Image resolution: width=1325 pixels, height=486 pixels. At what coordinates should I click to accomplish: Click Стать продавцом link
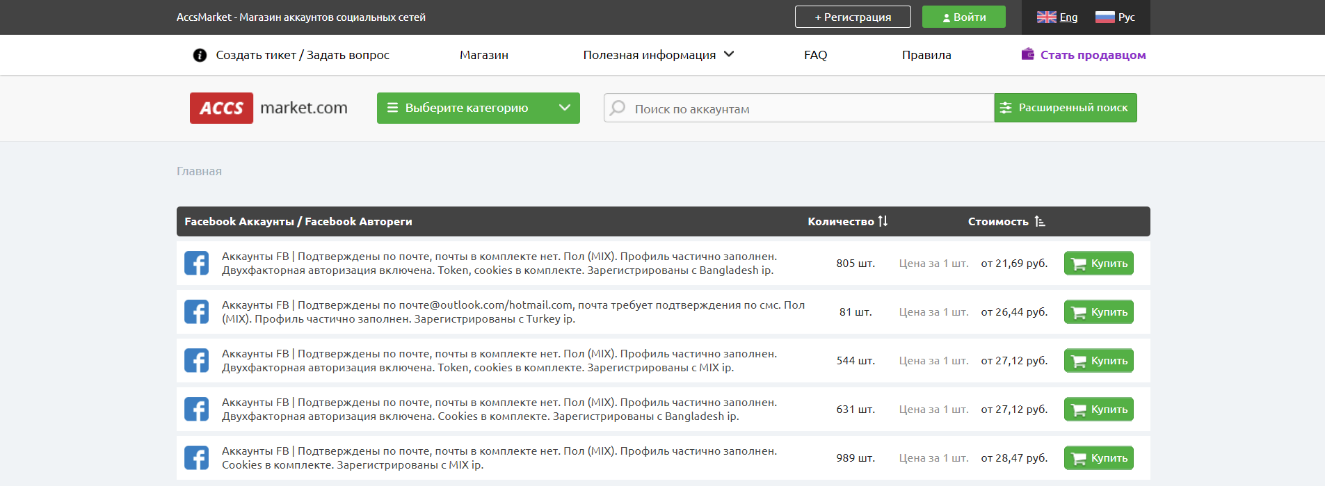tap(1093, 55)
